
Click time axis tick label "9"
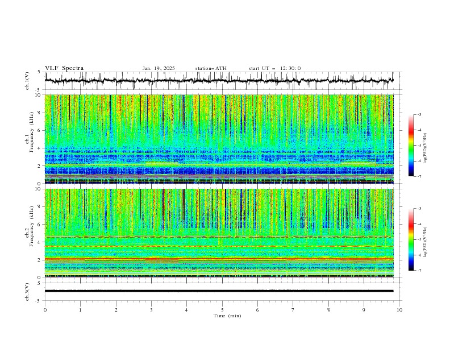pos(364,310)
